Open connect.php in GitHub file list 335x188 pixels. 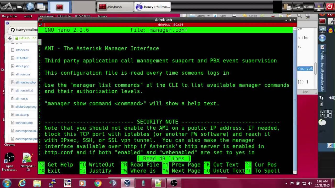click(x=24, y=123)
